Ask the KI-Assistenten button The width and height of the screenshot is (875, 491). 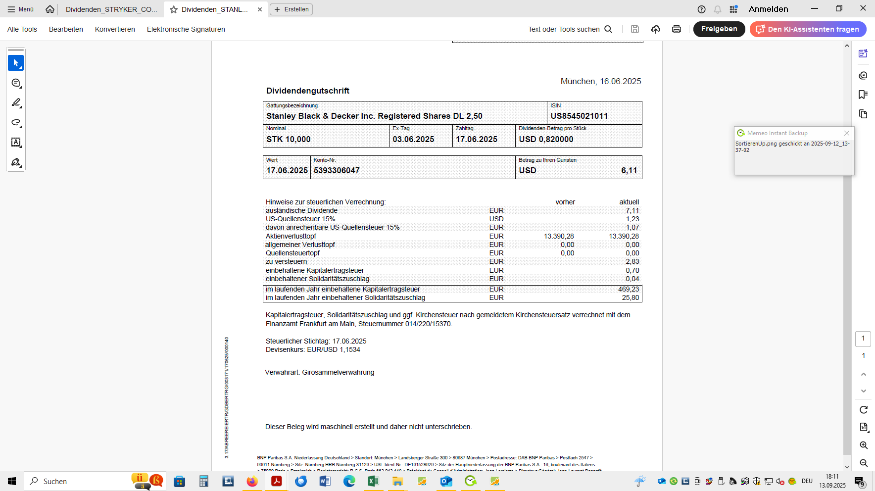tap(808, 29)
